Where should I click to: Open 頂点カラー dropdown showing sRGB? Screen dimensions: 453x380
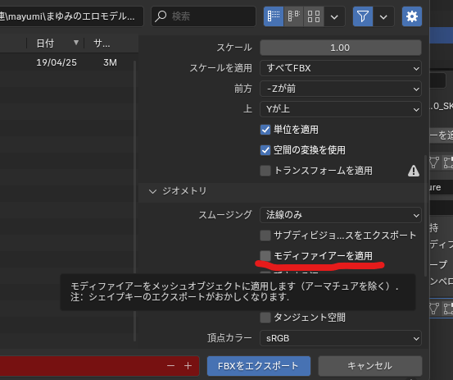341,338
